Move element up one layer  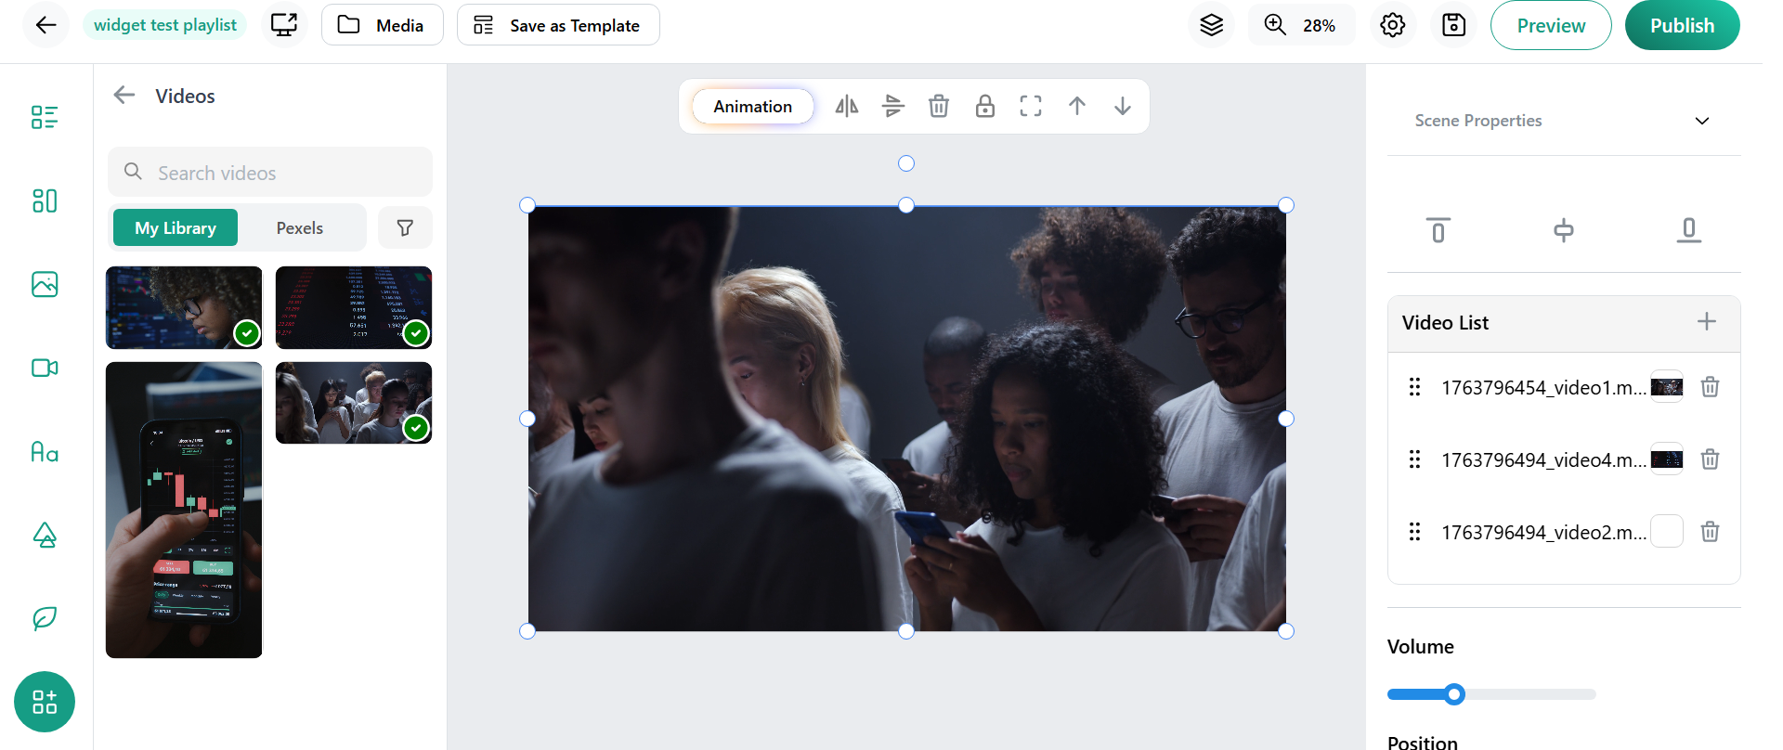(1077, 106)
